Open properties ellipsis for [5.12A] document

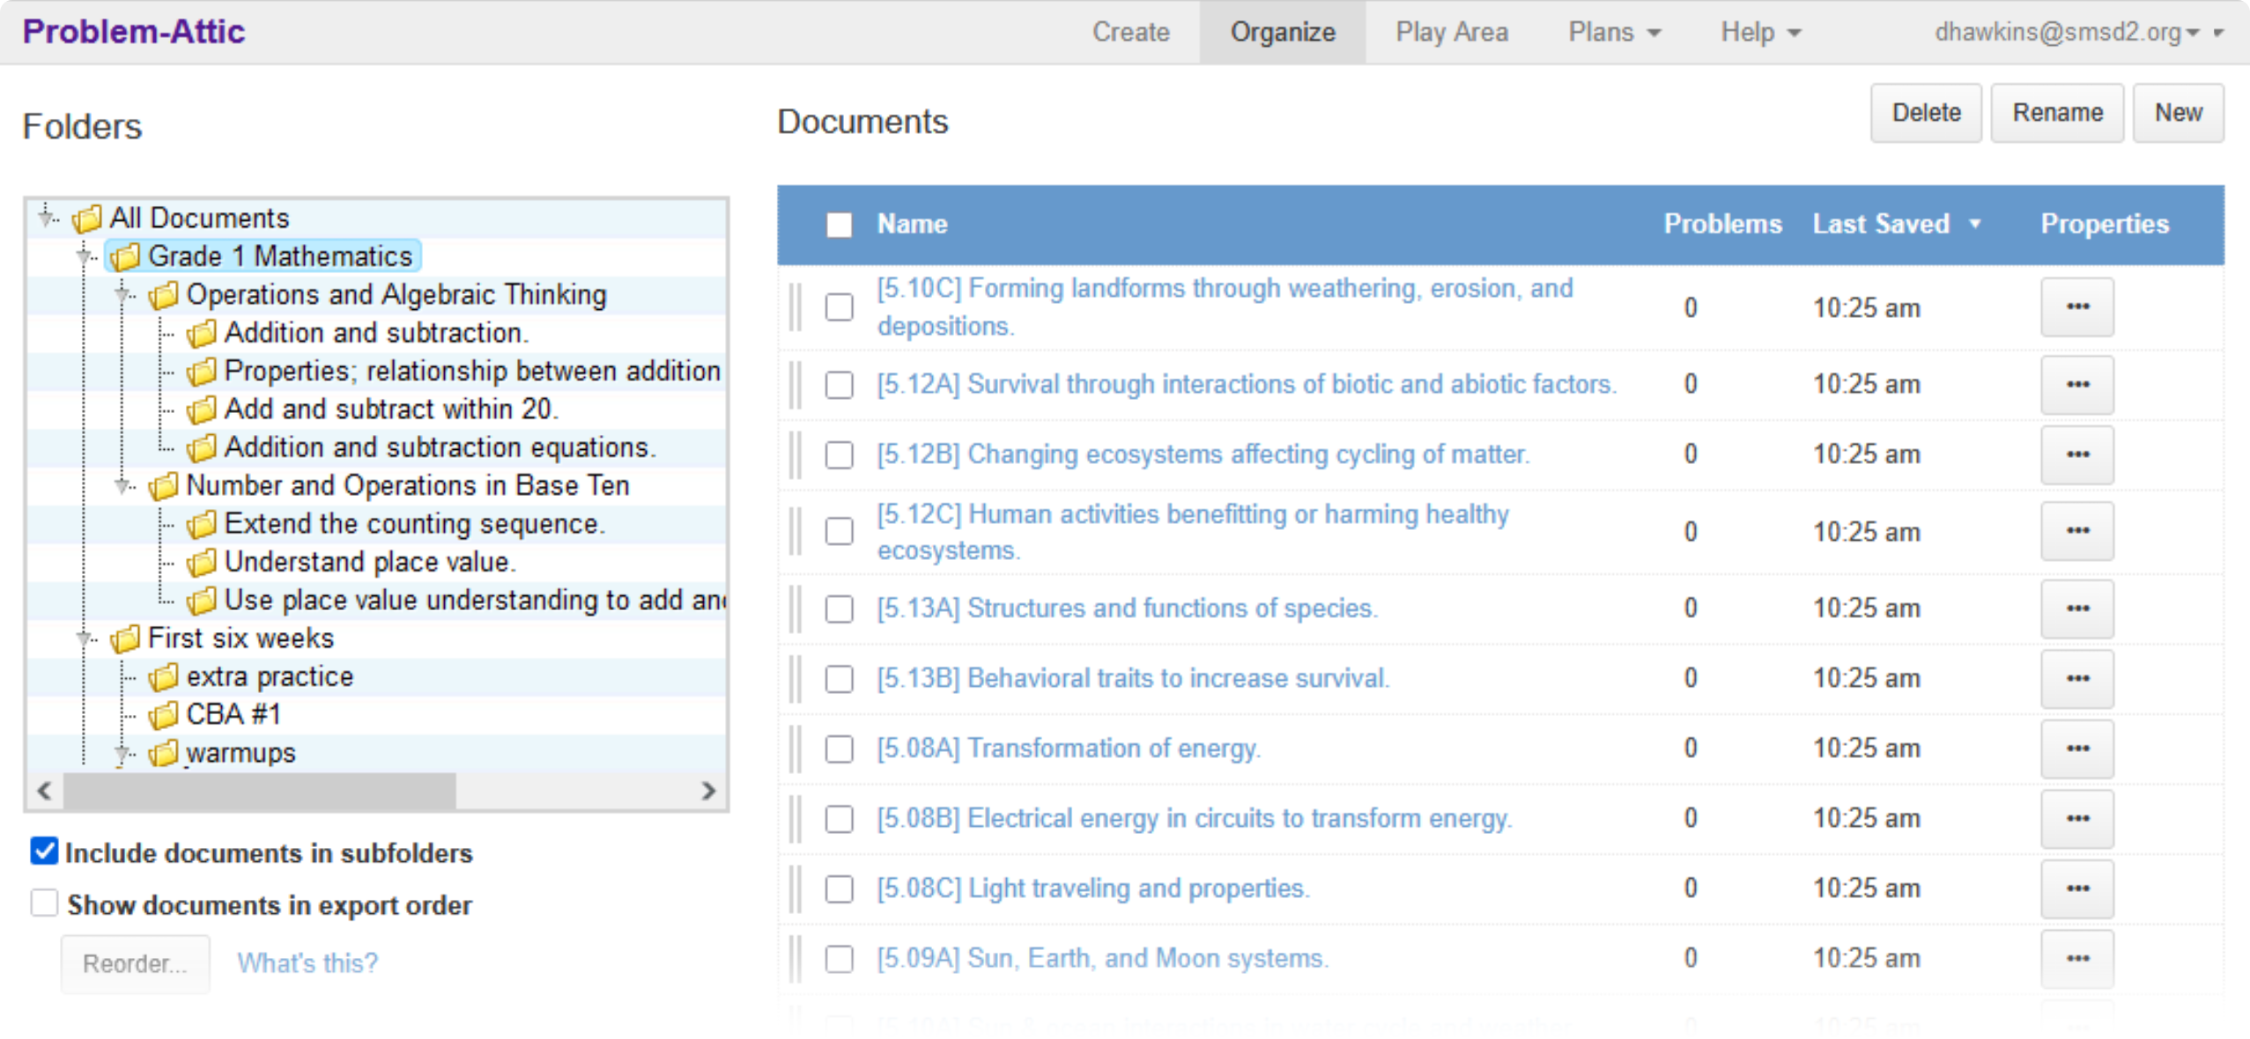coord(2076,385)
